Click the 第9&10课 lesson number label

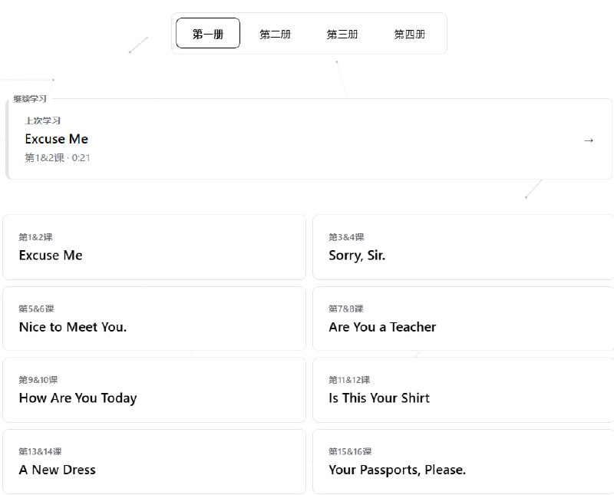click(x=38, y=380)
